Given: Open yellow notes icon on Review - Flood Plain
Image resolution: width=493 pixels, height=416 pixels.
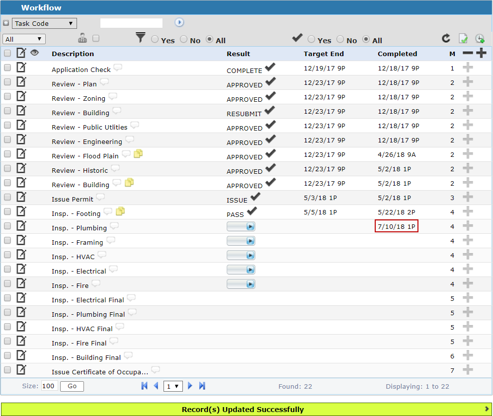Looking at the screenshot, I should [138, 154].
